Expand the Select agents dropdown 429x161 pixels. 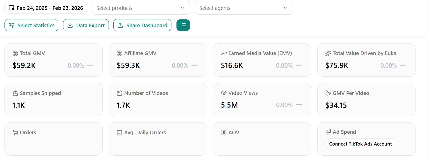coord(244,8)
